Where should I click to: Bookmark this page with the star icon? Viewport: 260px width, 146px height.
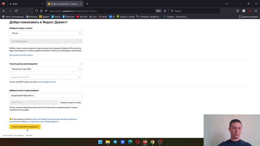(165, 11)
